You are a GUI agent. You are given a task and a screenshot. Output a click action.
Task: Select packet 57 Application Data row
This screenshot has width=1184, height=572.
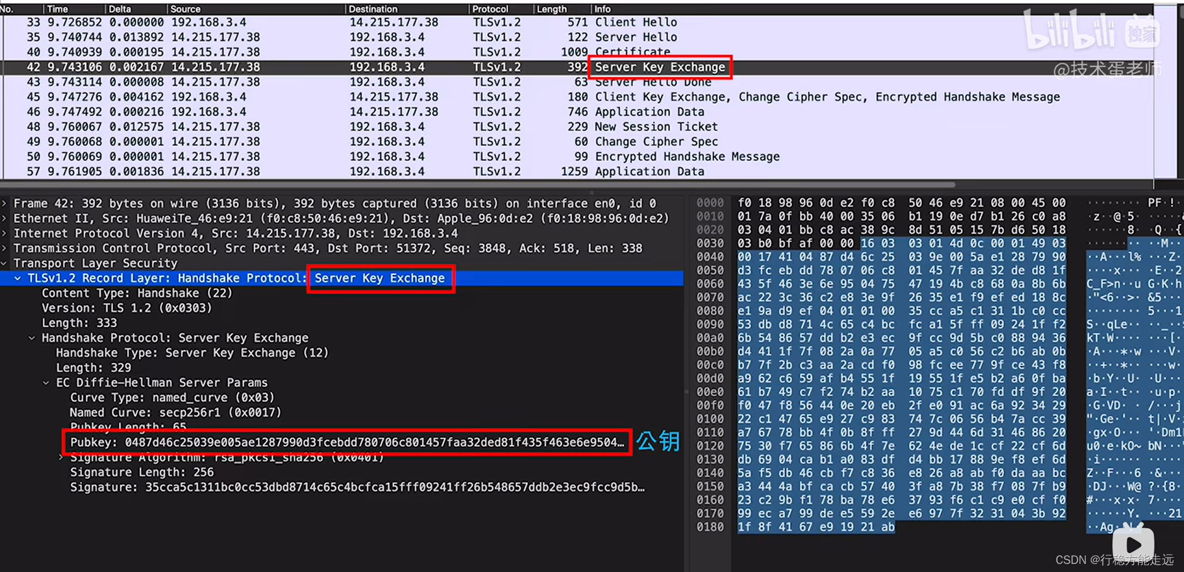(577, 172)
